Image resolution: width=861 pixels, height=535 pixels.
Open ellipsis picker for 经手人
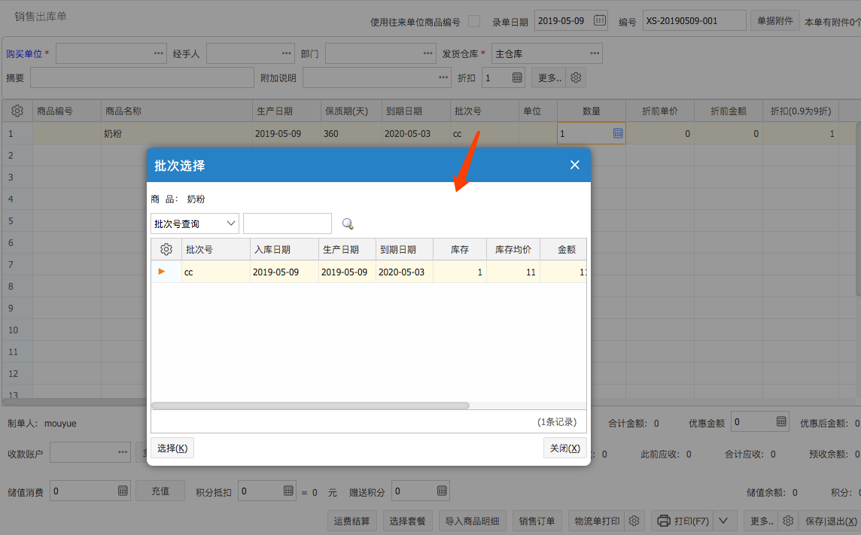[286, 53]
